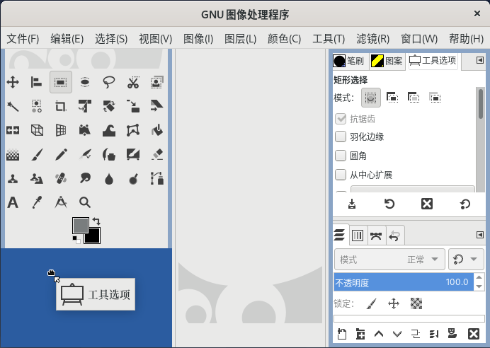Select the Flip tool
Image resolution: width=490 pixels, height=348 pixels.
13,130
